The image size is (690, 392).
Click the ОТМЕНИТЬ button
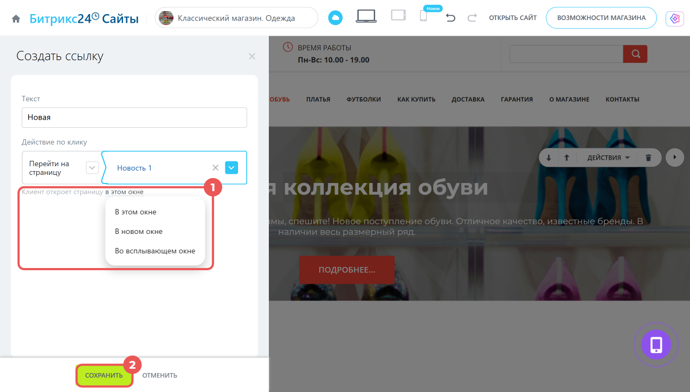coord(160,375)
